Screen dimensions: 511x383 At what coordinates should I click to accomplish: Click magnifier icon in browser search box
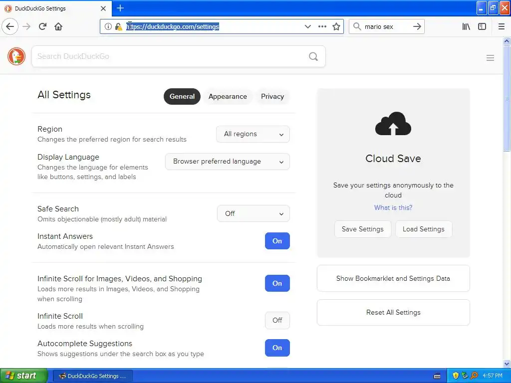tap(357, 26)
